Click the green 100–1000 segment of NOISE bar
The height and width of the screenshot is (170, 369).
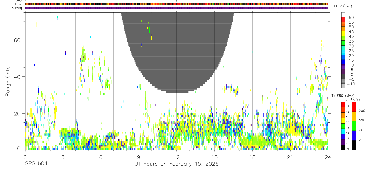pos(354,126)
